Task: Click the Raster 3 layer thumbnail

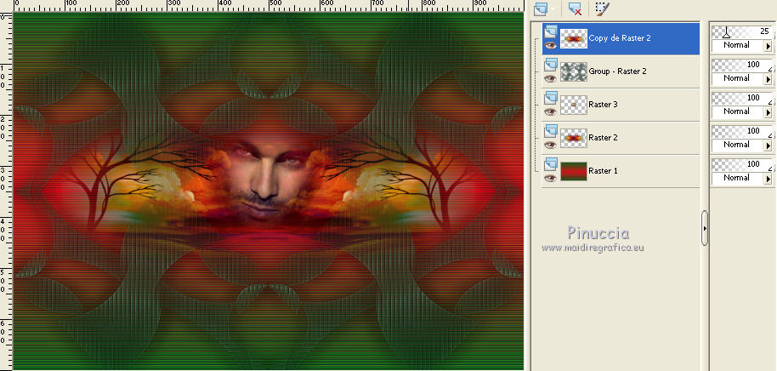Action: coord(574,105)
